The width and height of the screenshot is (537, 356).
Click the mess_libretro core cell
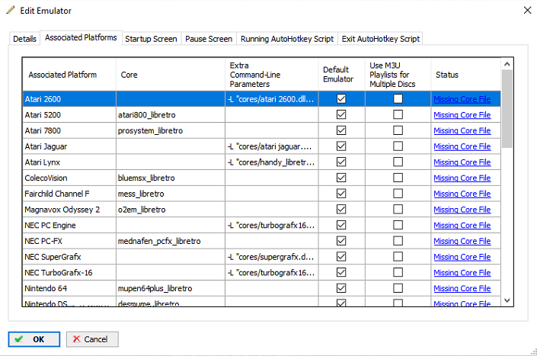[171, 194]
